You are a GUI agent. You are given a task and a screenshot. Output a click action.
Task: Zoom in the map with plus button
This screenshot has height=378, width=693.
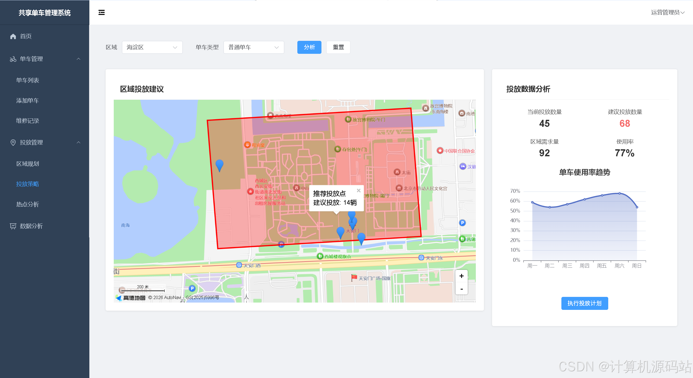[461, 276]
